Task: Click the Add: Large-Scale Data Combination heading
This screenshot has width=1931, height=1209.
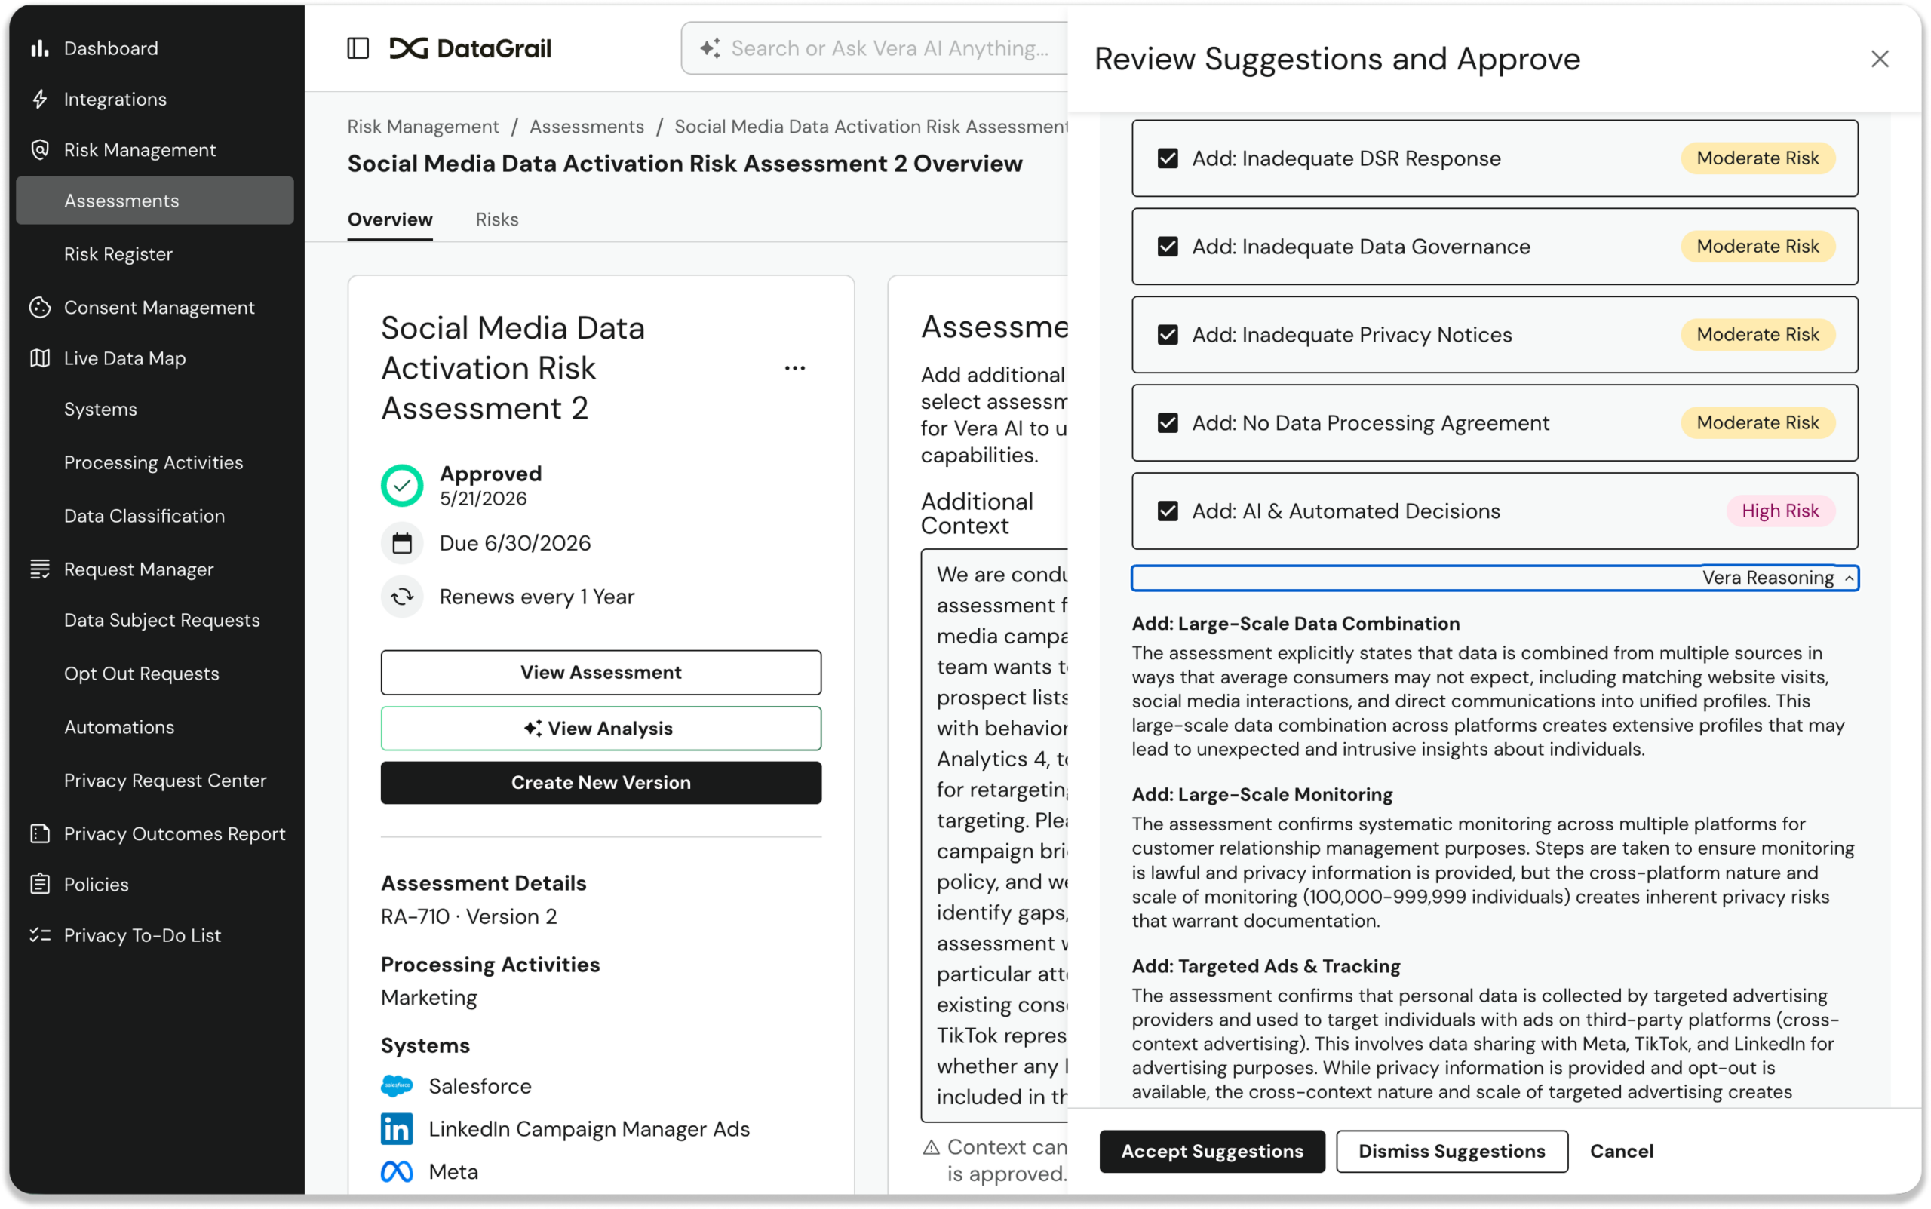Action: tap(1295, 623)
